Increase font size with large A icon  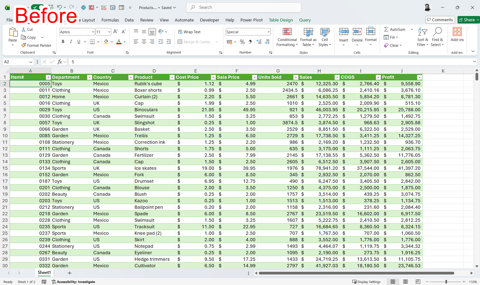(x=115, y=31)
